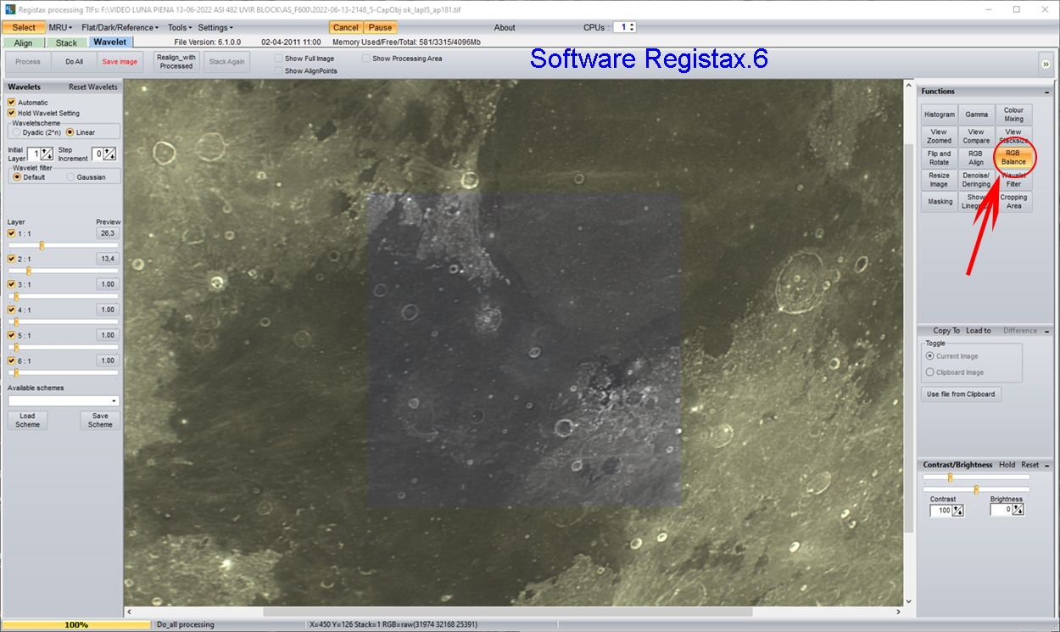Click Realign_with Processed button
1060x632 pixels.
pos(176,62)
